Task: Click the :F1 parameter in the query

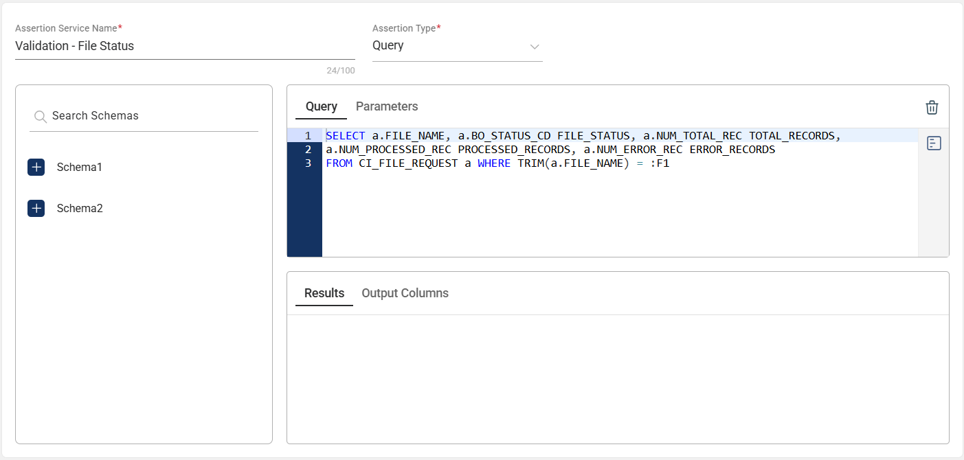Action: pyautogui.click(x=660, y=163)
